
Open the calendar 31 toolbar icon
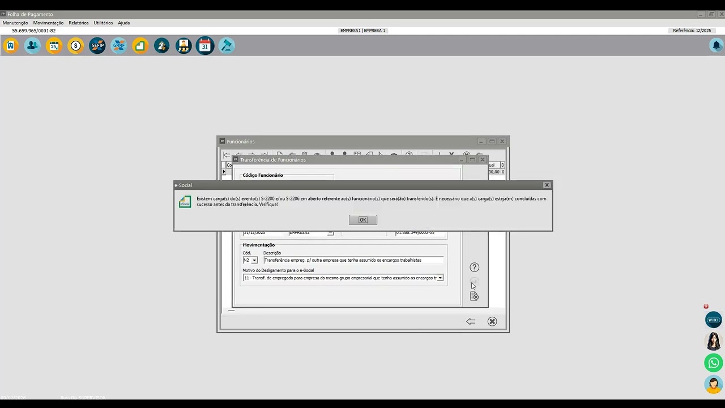tap(205, 46)
